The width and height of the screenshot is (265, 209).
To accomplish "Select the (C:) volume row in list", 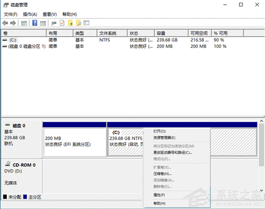I will point(12,40).
